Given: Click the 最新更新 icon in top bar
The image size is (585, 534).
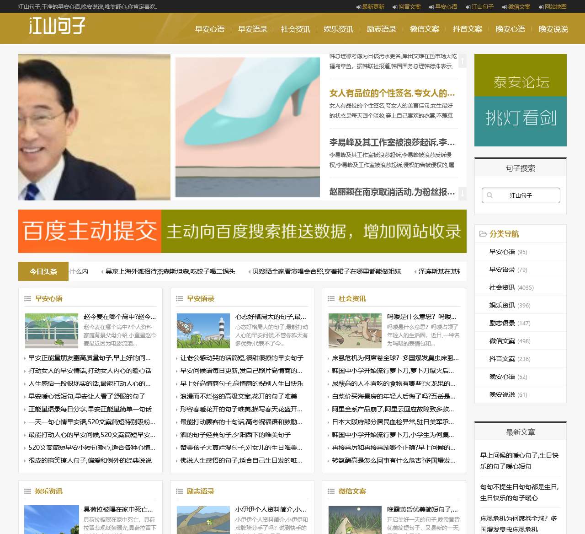Looking at the screenshot, I should click(358, 7).
